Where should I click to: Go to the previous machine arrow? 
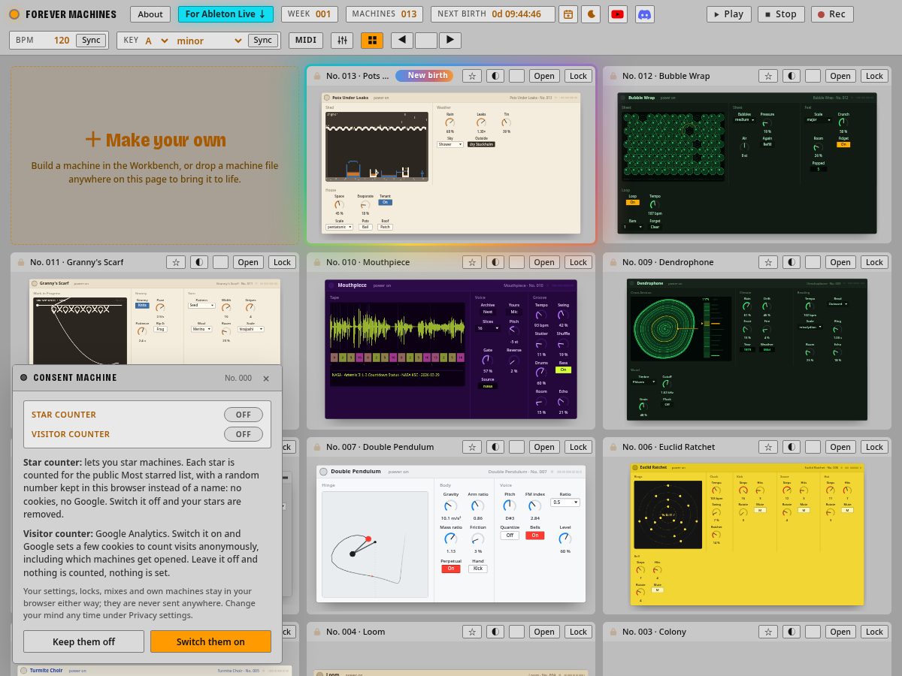coord(402,41)
